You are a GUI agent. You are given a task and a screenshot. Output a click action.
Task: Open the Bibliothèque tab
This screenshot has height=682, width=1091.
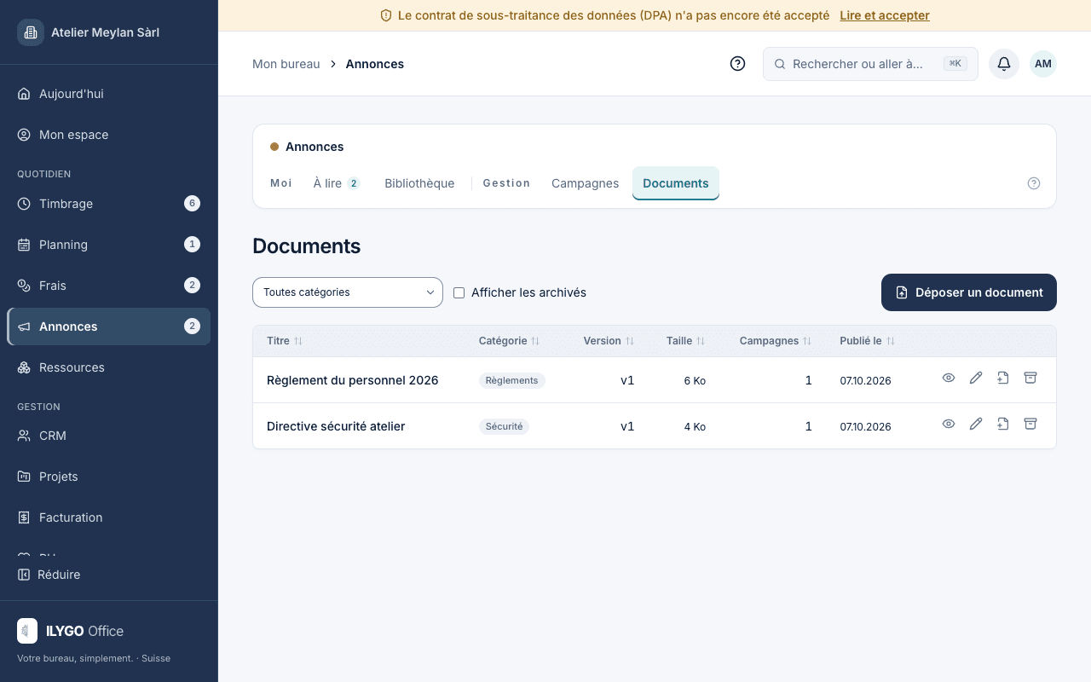(x=419, y=183)
